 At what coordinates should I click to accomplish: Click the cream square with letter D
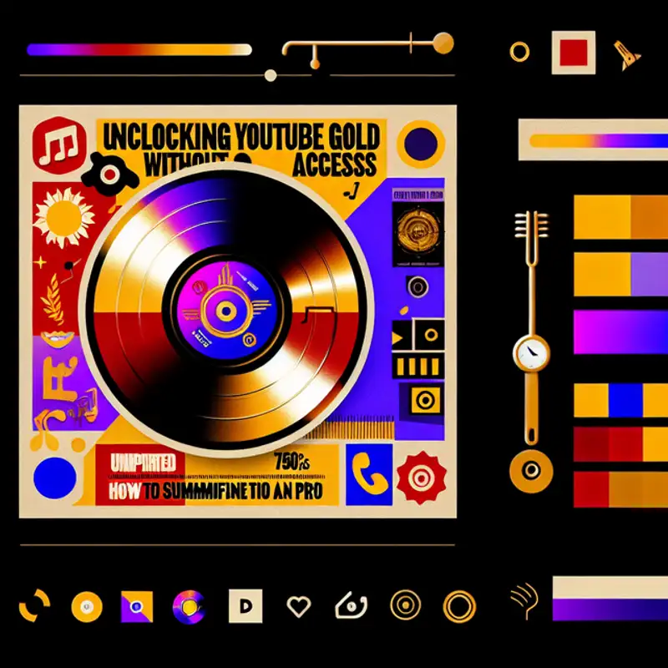point(245,606)
